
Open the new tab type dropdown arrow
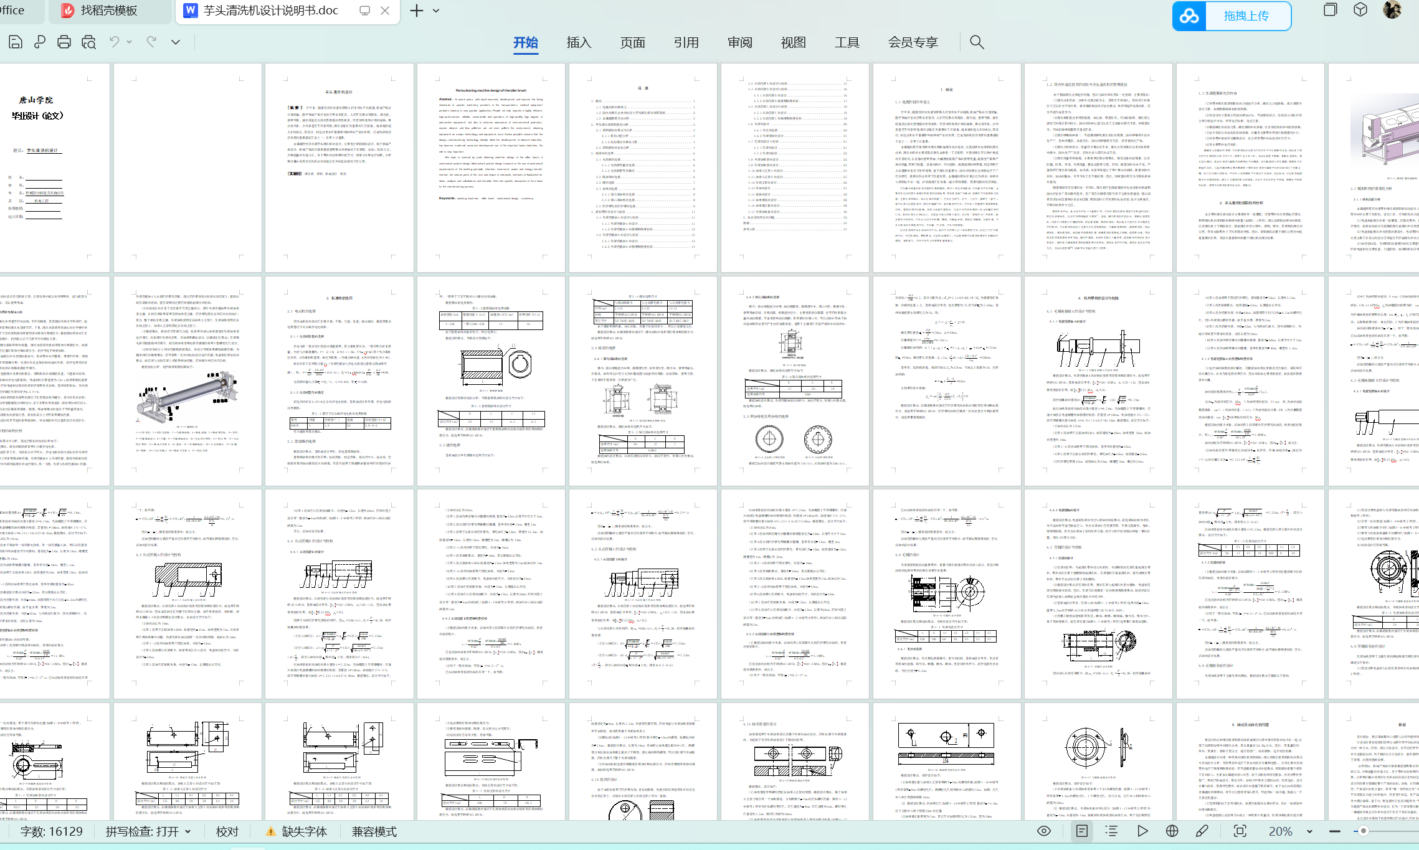pos(436,11)
